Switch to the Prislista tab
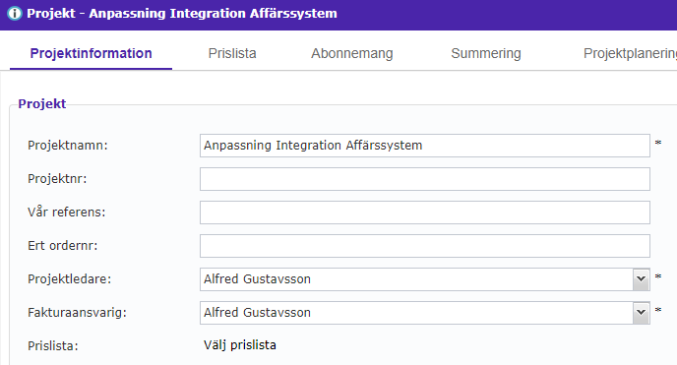677x365 pixels. 232,53
